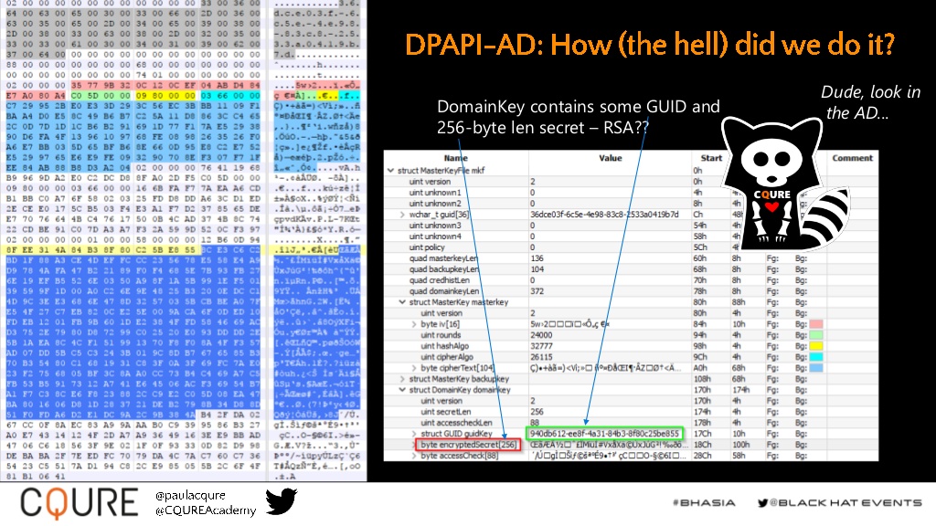
Task: Click the Name column header
Action: pos(456,158)
